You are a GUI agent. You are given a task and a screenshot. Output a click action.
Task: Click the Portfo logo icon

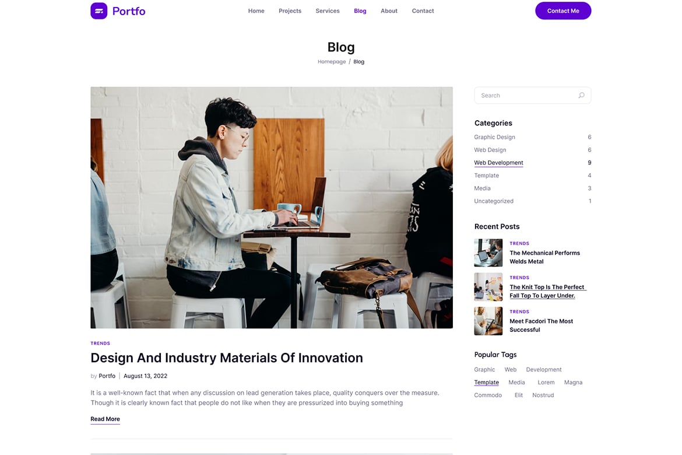pyautogui.click(x=99, y=11)
